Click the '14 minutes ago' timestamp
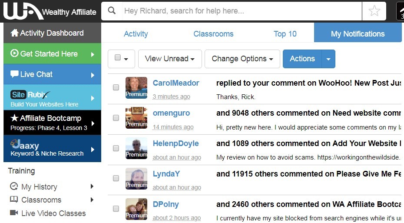The image size is (404, 223). pos(173,127)
